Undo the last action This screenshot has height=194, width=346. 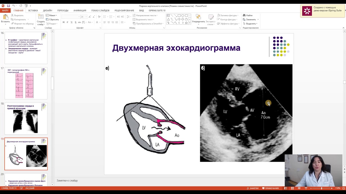click(14, 6)
